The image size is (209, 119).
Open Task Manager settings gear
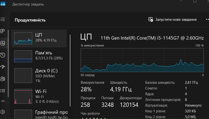coord(3,112)
